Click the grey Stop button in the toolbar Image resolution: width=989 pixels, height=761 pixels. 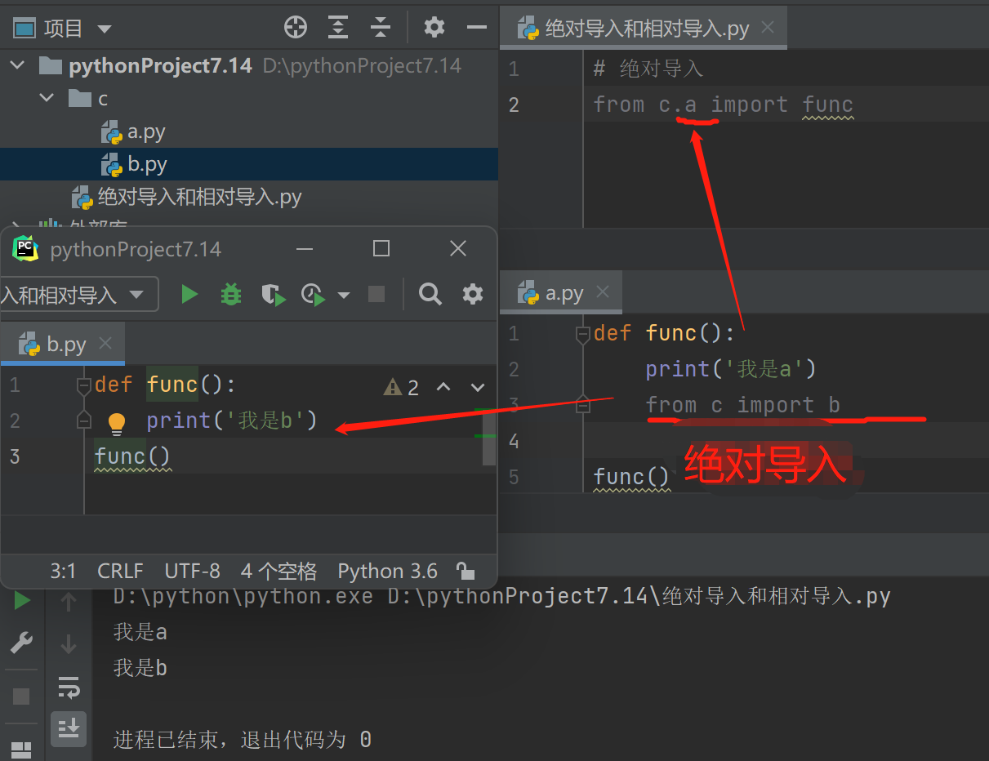click(x=376, y=294)
